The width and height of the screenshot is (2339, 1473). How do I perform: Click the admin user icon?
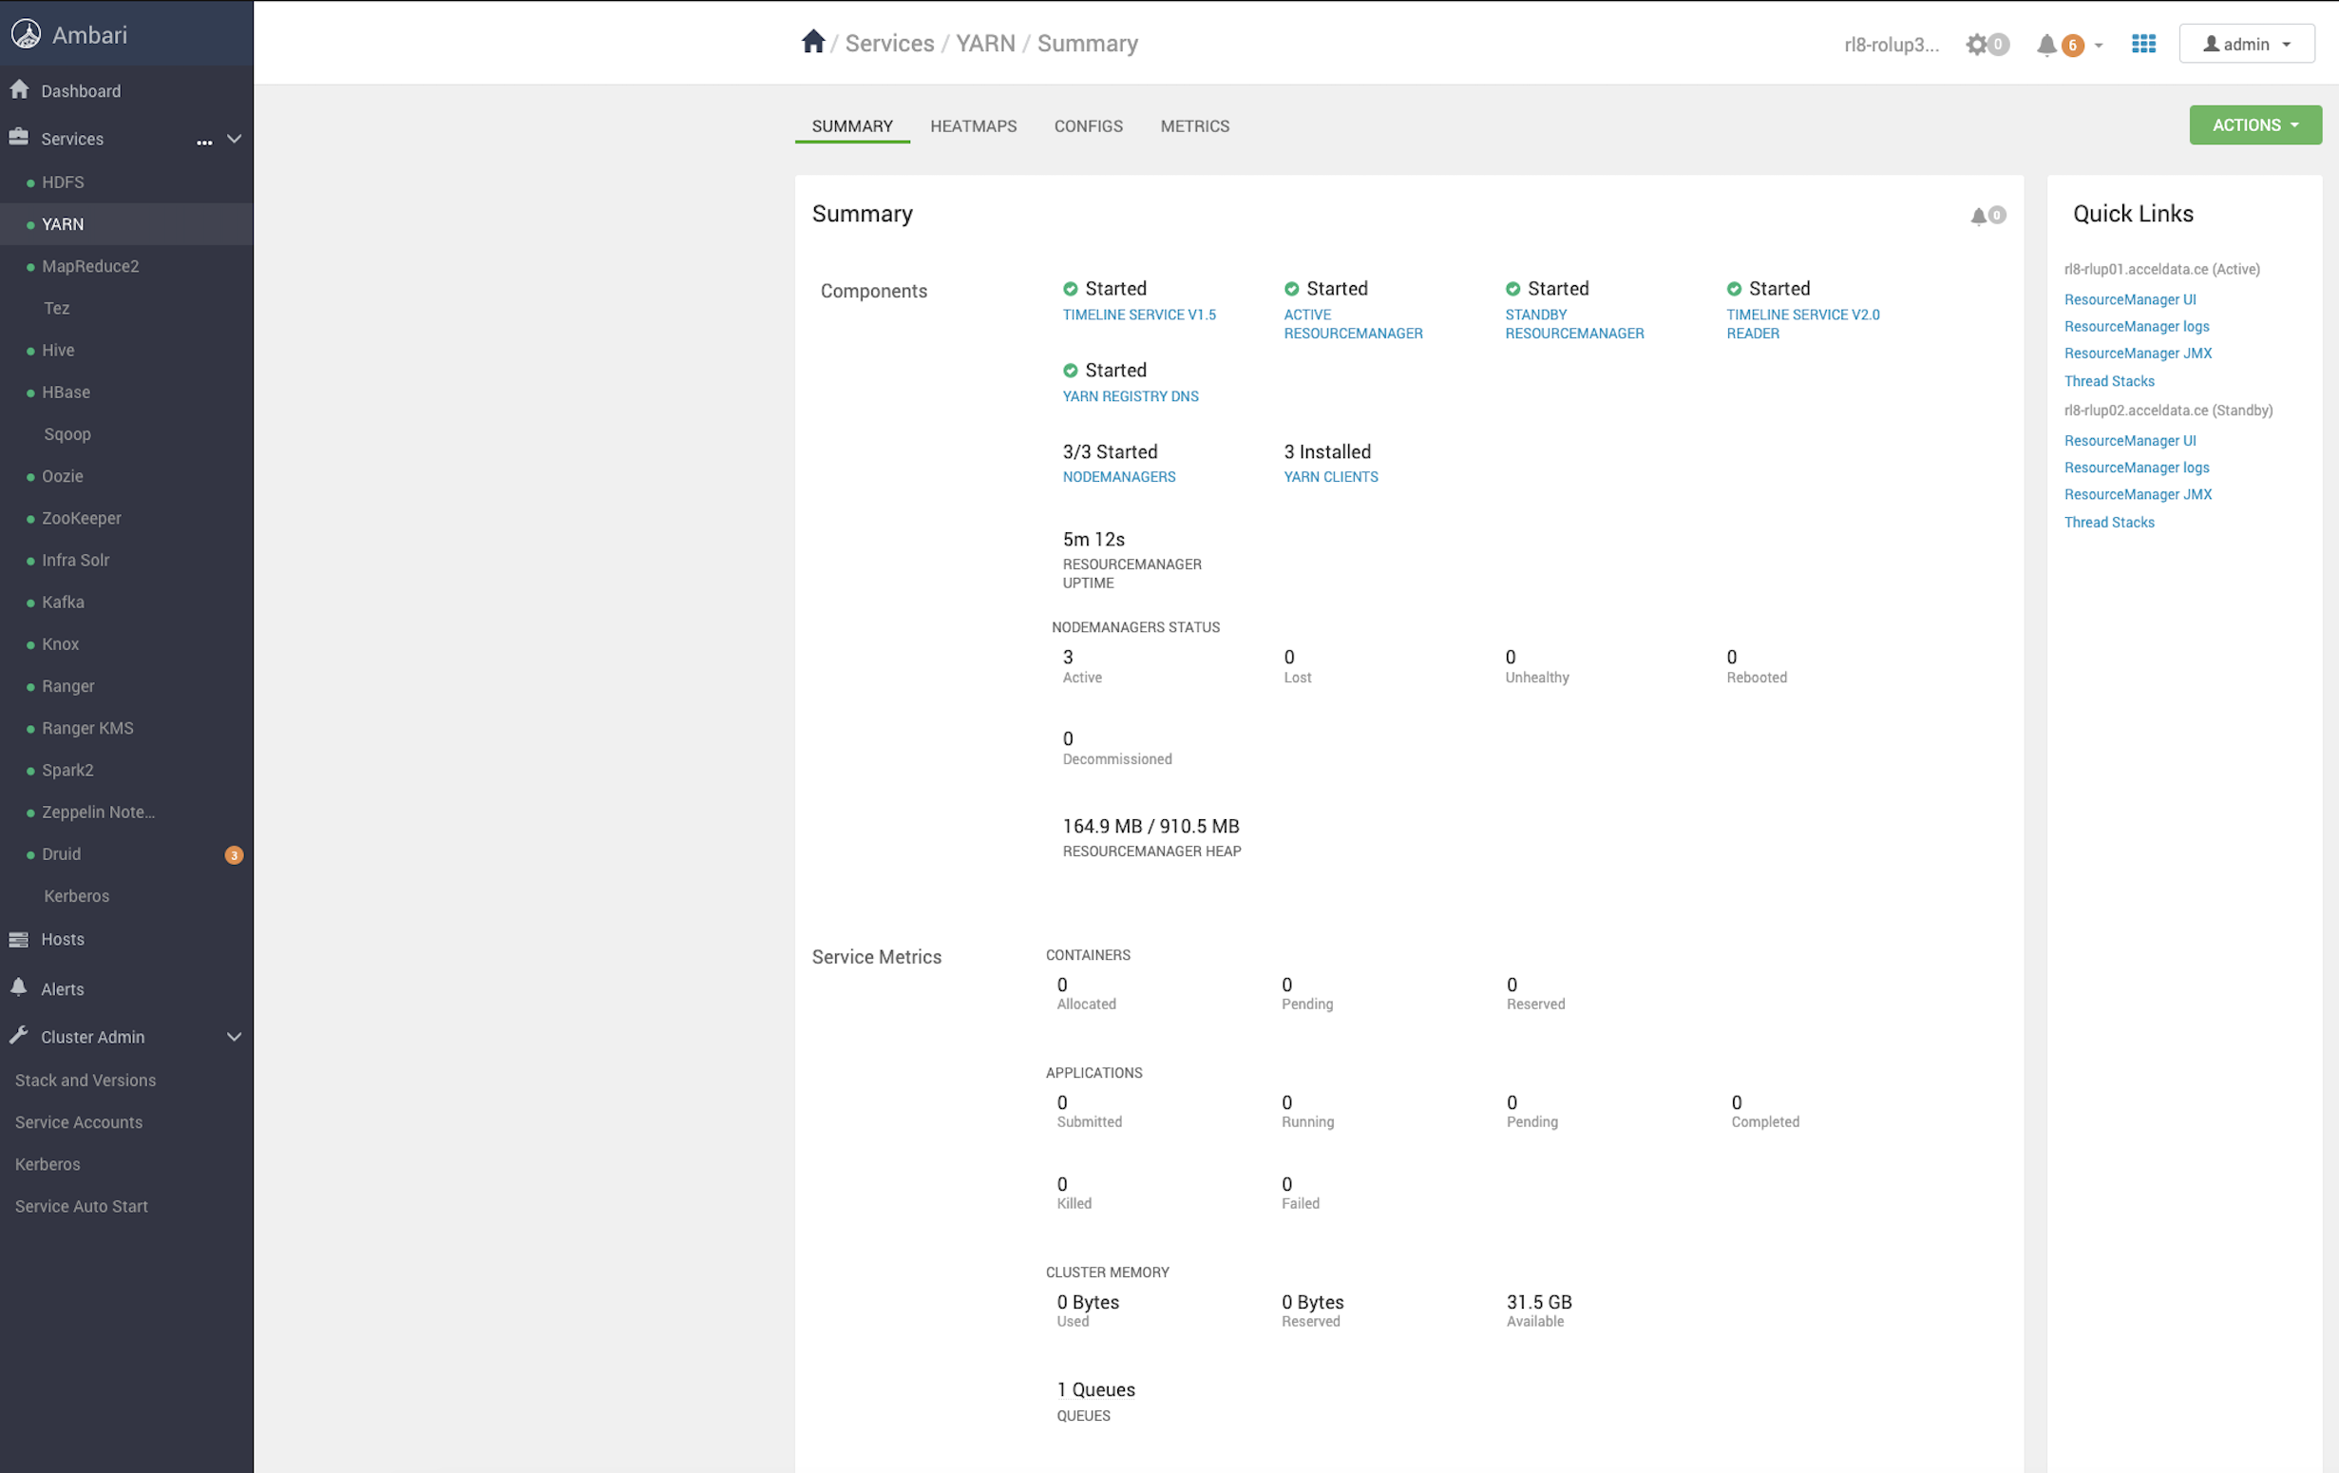click(x=2211, y=44)
